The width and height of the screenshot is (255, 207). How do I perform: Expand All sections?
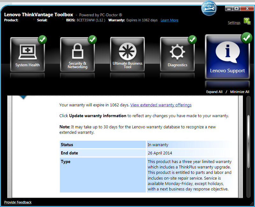[214, 92]
